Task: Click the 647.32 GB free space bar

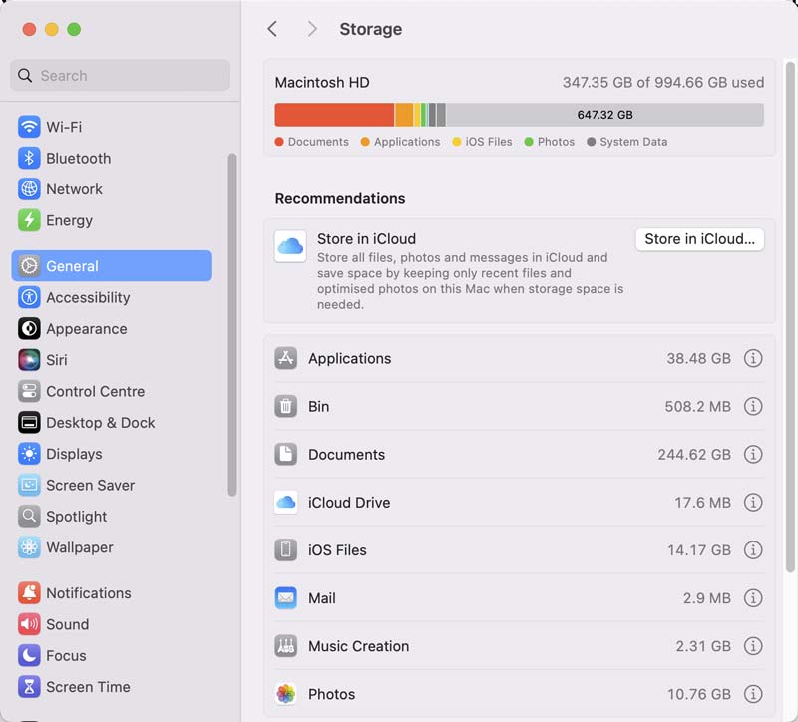Action: coord(604,115)
